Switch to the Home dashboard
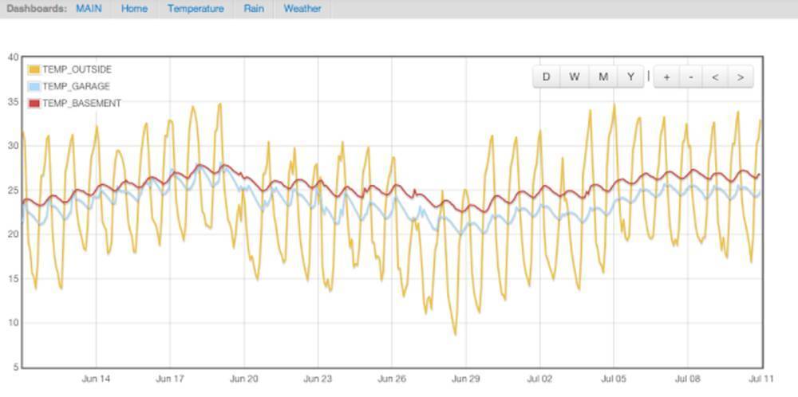 click(134, 9)
